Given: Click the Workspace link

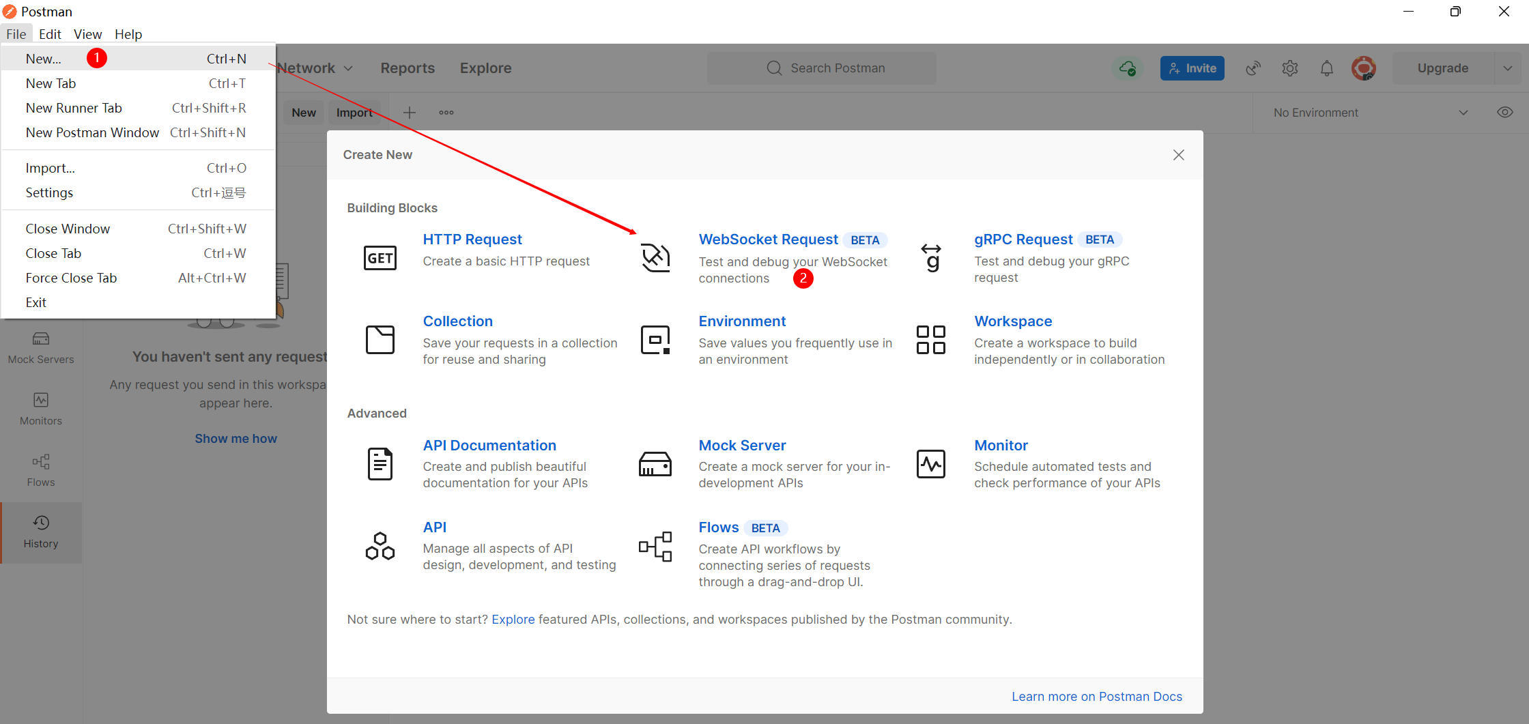Looking at the screenshot, I should 1013,321.
